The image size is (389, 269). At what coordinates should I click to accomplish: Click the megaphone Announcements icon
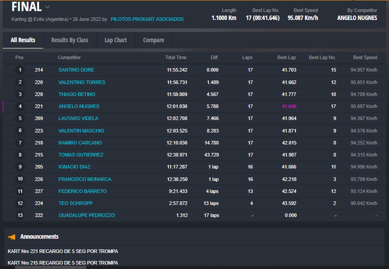[x=12, y=237]
